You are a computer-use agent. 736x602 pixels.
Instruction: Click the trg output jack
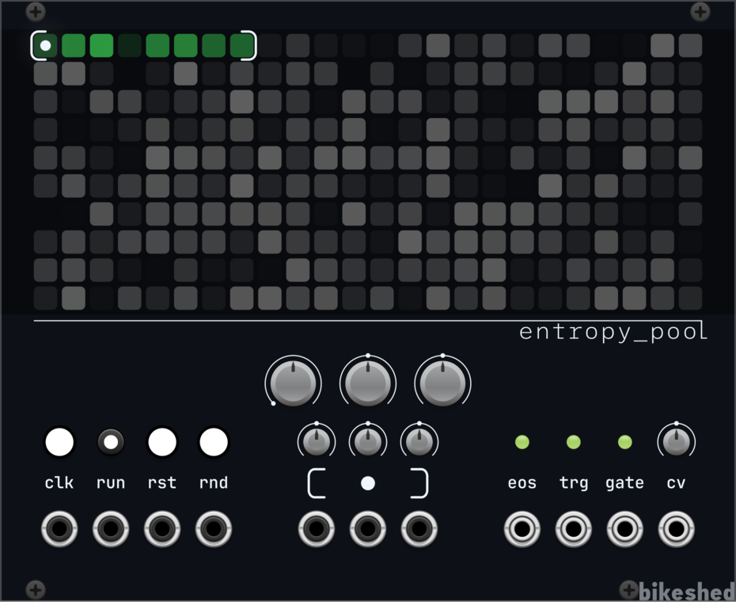coord(574,528)
